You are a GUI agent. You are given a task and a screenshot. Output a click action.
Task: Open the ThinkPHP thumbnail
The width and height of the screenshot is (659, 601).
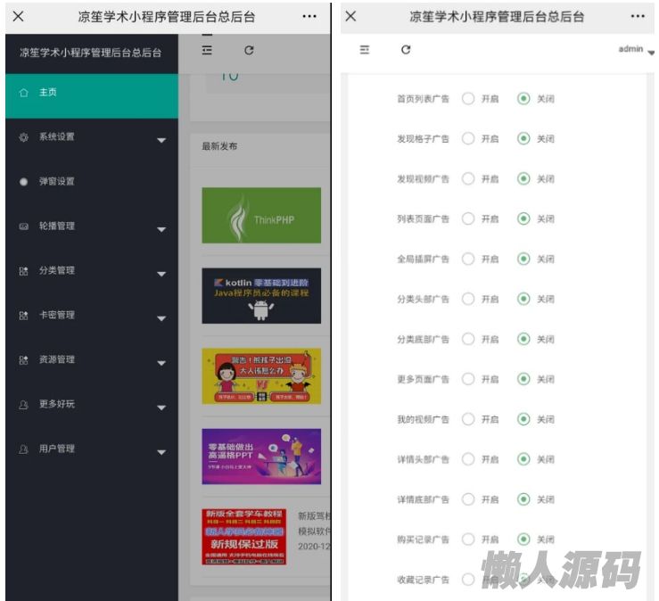[x=261, y=215]
